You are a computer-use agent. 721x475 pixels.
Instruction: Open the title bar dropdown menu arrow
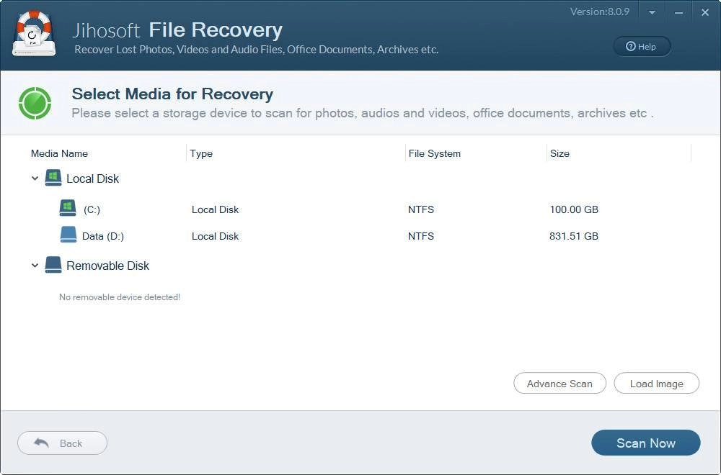tap(652, 12)
